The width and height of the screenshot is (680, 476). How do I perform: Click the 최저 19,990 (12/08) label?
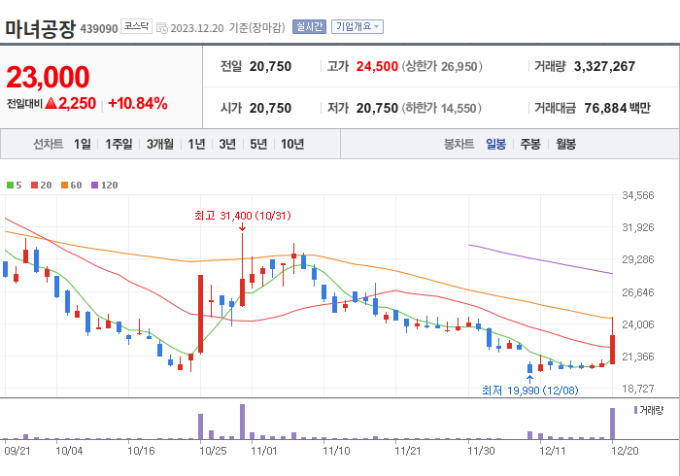tap(530, 391)
